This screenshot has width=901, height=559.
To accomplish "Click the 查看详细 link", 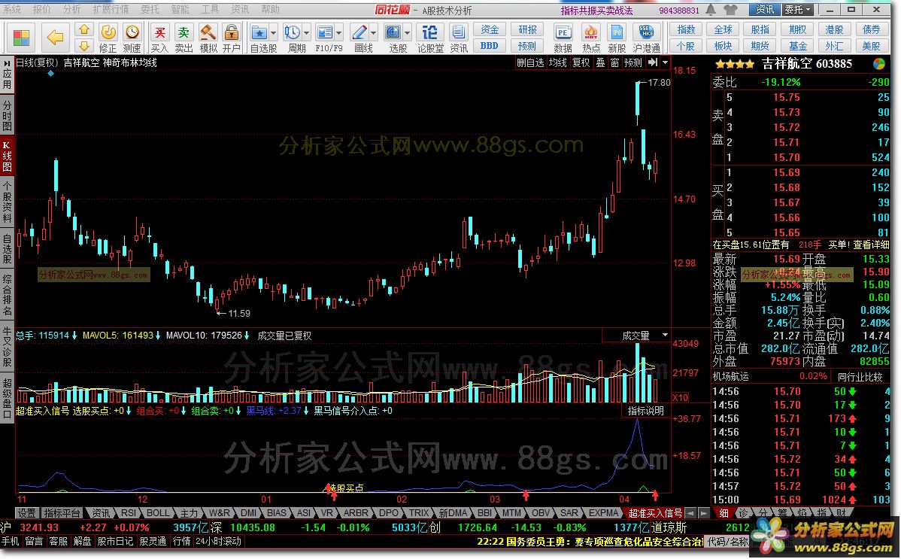I will tap(871, 245).
